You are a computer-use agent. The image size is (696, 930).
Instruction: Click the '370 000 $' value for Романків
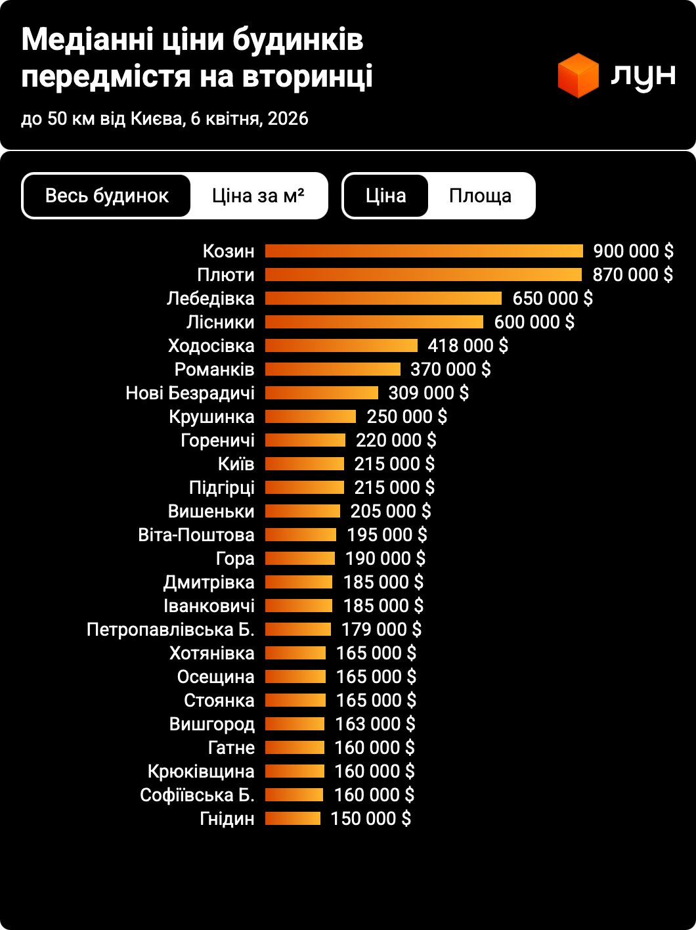point(450,369)
